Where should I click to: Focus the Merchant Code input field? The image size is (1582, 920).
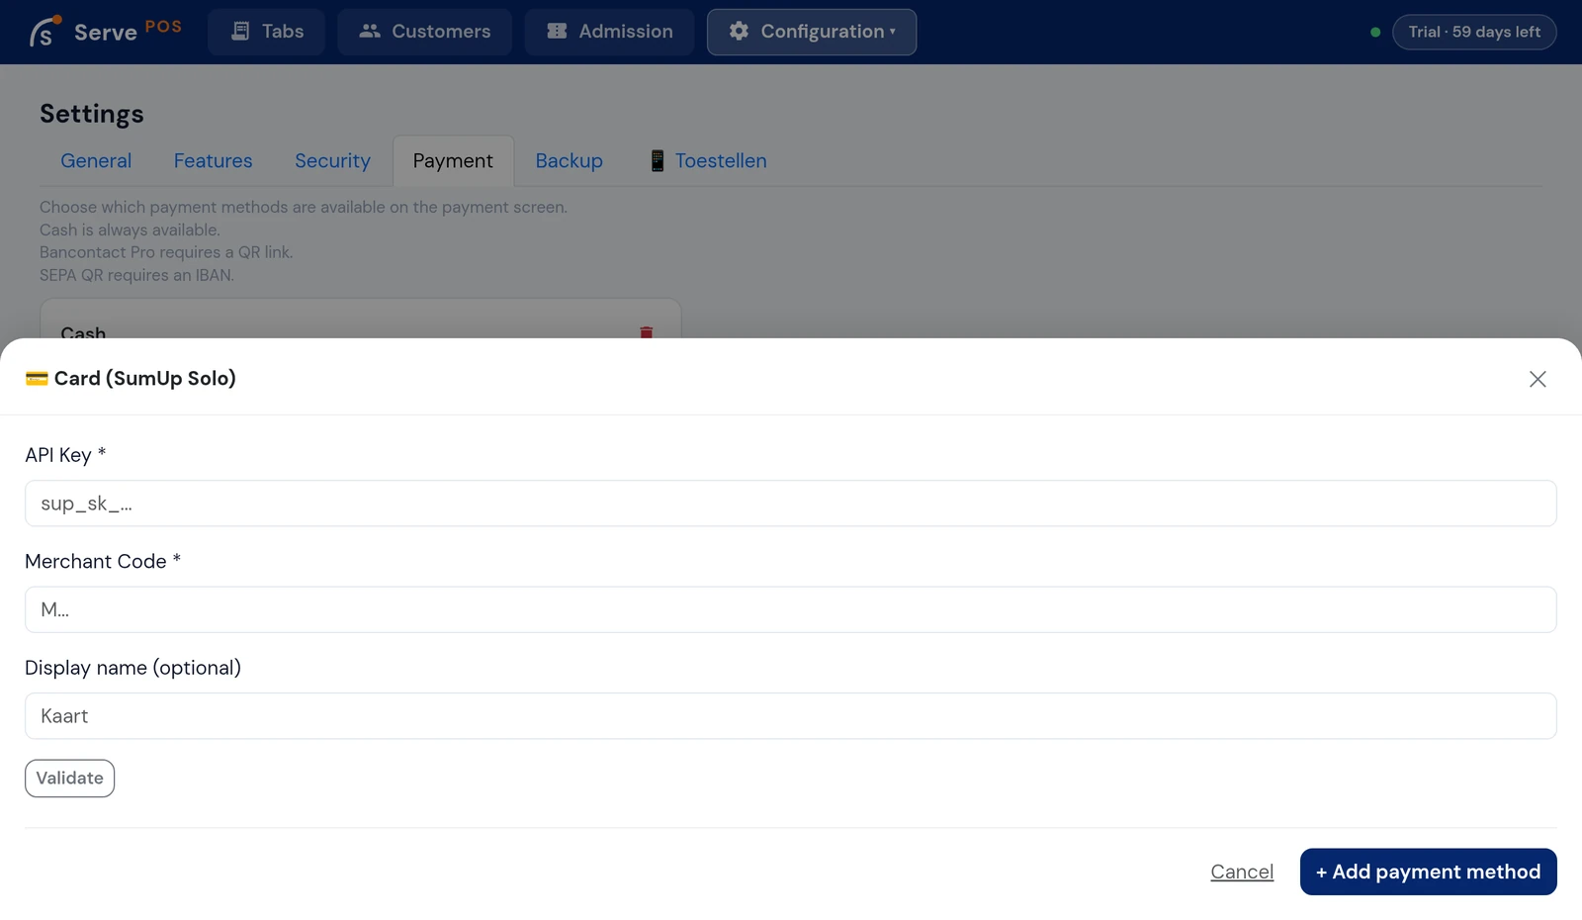pyautogui.click(x=791, y=609)
